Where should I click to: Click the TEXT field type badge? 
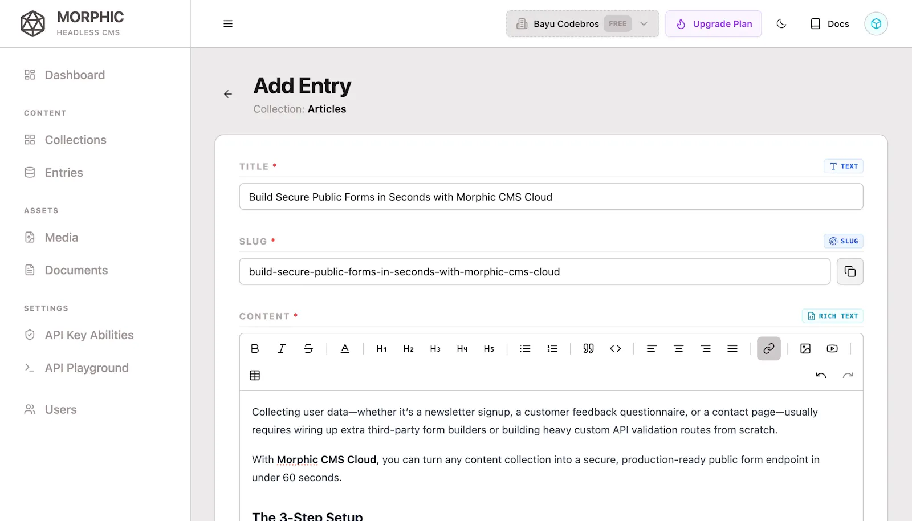click(x=844, y=166)
